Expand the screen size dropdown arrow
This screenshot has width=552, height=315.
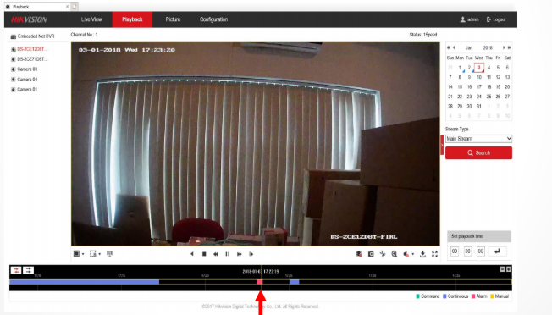tap(100, 254)
